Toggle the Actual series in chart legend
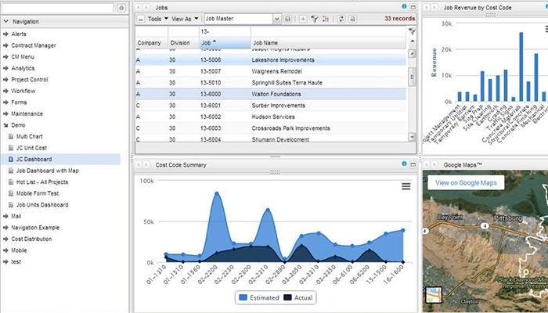This screenshot has height=313, width=548. pyautogui.click(x=298, y=297)
